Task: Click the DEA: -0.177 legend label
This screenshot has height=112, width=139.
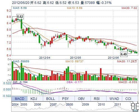Action: tap(75, 82)
